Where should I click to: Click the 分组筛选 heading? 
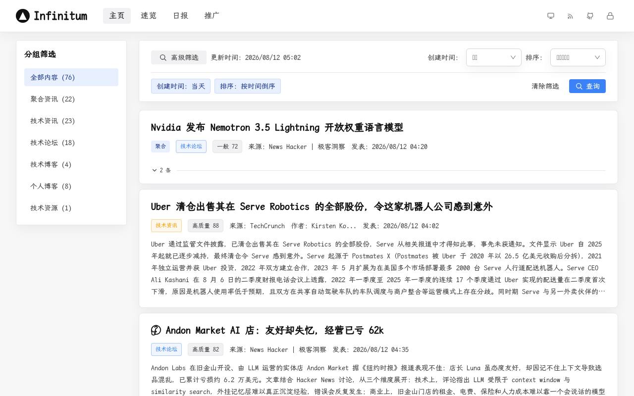click(x=40, y=54)
